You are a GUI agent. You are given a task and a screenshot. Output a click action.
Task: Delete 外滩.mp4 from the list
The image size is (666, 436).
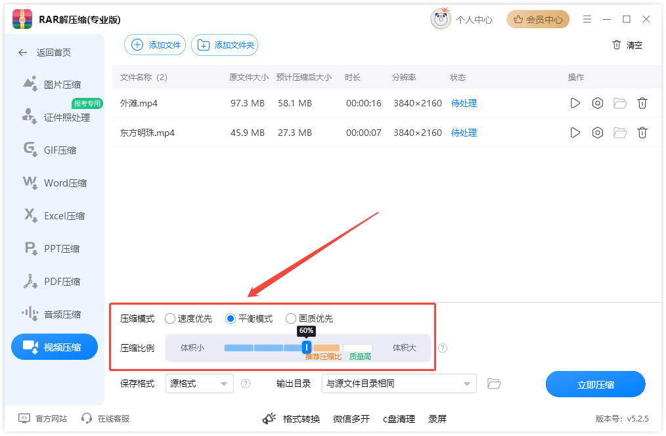pos(642,103)
